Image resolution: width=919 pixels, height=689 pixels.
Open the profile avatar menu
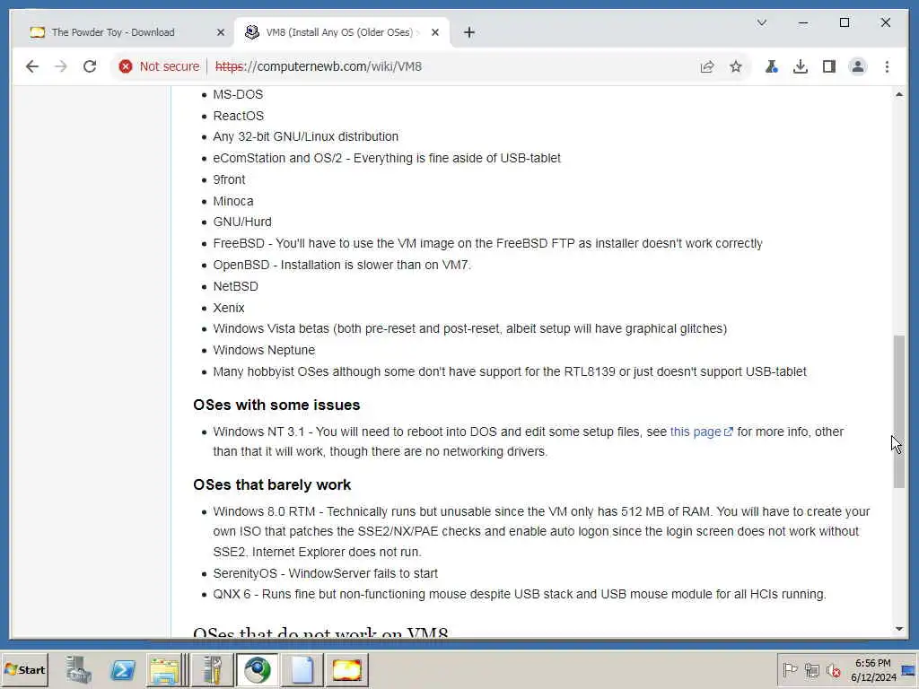point(857,66)
